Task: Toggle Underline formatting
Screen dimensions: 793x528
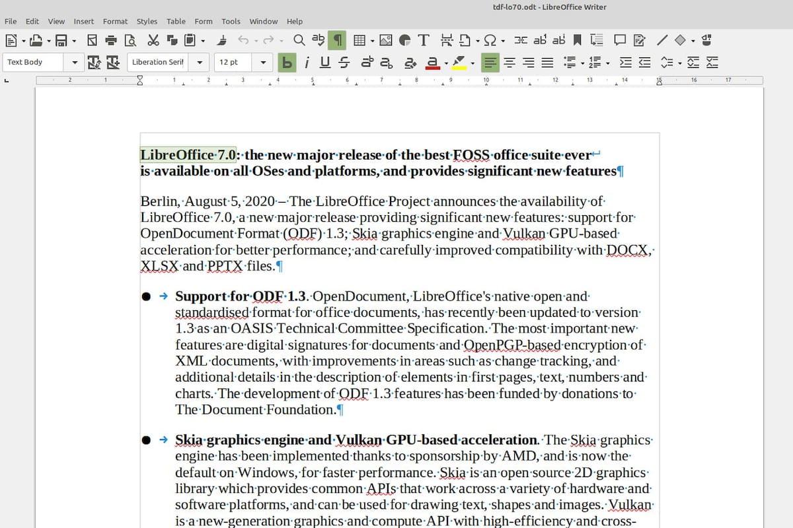Action: (325, 63)
